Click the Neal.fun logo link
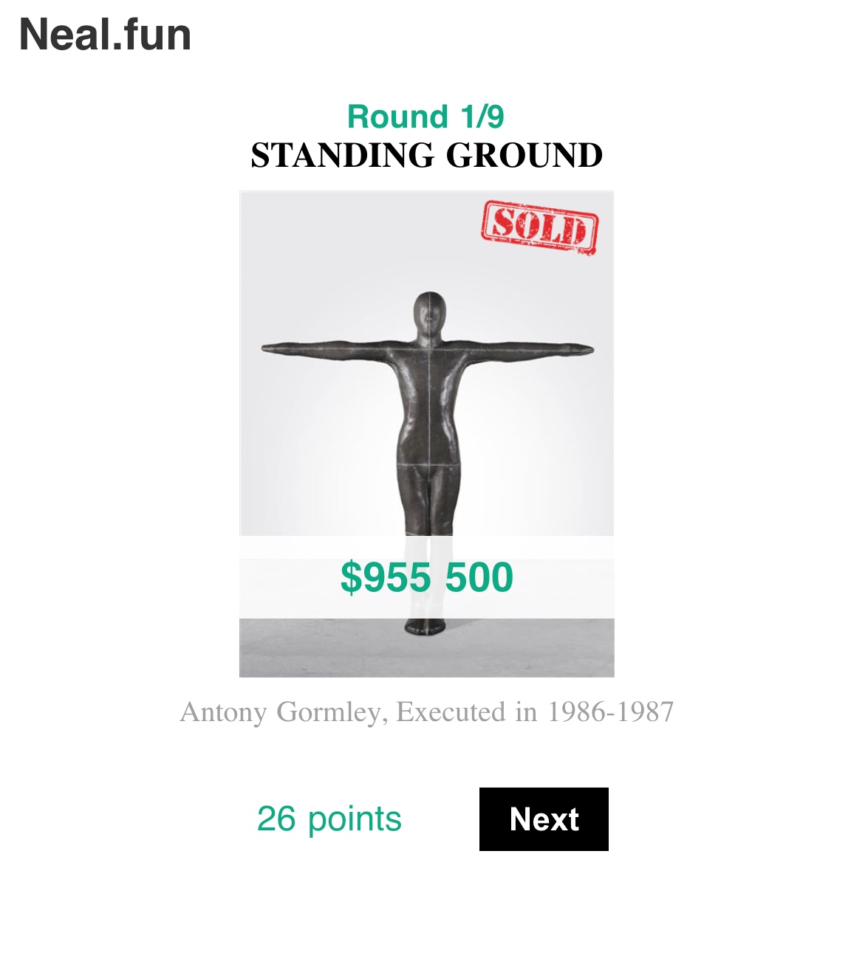The width and height of the screenshot is (851, 961). pos(105,35)
